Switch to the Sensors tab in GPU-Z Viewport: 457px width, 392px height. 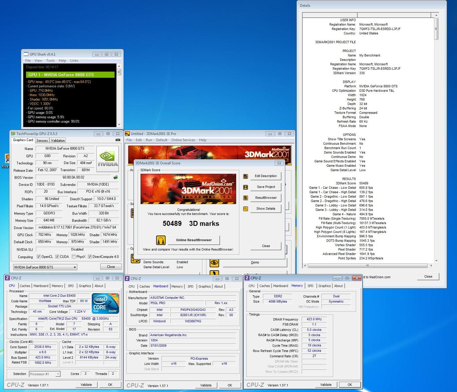click(42, 140)
